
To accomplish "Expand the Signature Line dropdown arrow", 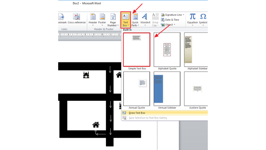I will (183, 15).
